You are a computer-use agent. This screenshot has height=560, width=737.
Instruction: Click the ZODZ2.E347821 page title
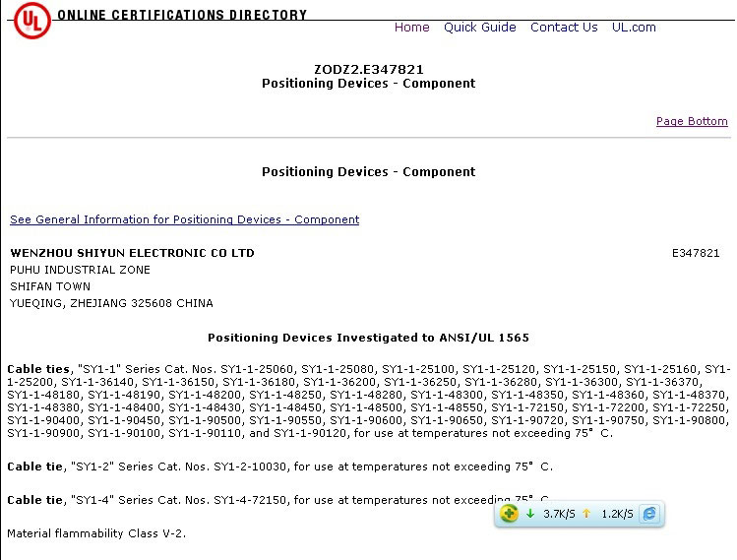click(x=368, y=69)
